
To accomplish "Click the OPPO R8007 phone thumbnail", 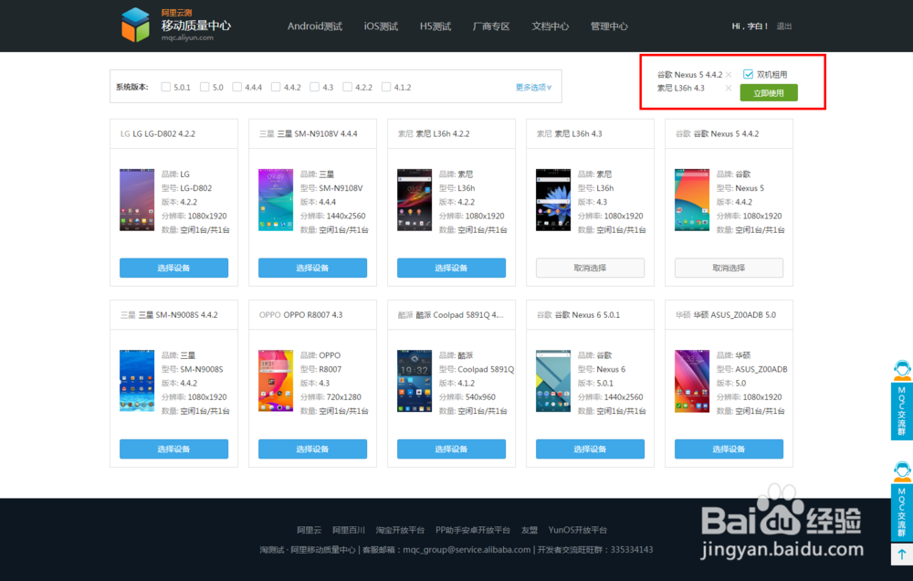I will (276, 381).
